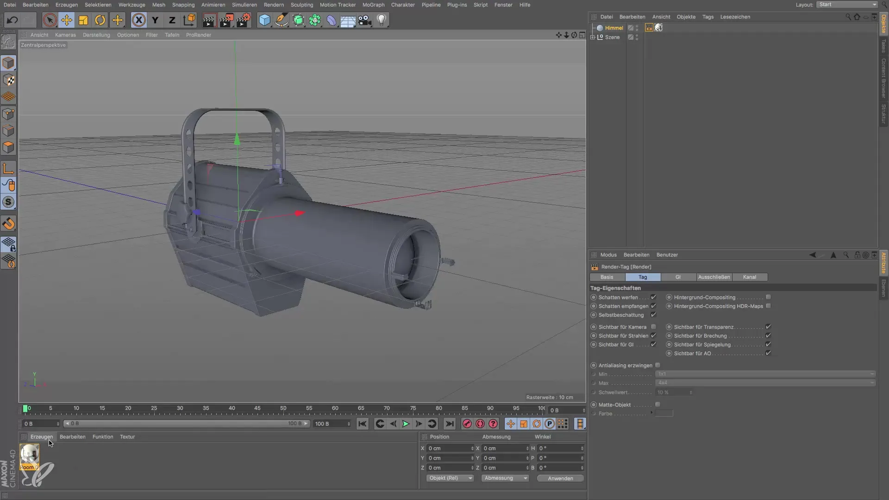The image size is (889, 500).
Task: Open antialiasing Min dropdown
Action: (x=765, y=374)
